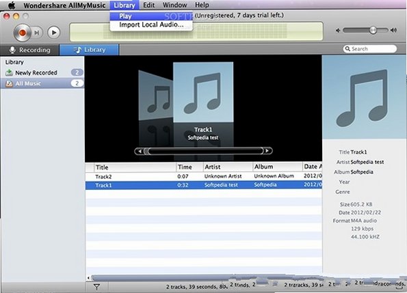
Task: Click the All Music icon
Action: click(x=9, y=83)
